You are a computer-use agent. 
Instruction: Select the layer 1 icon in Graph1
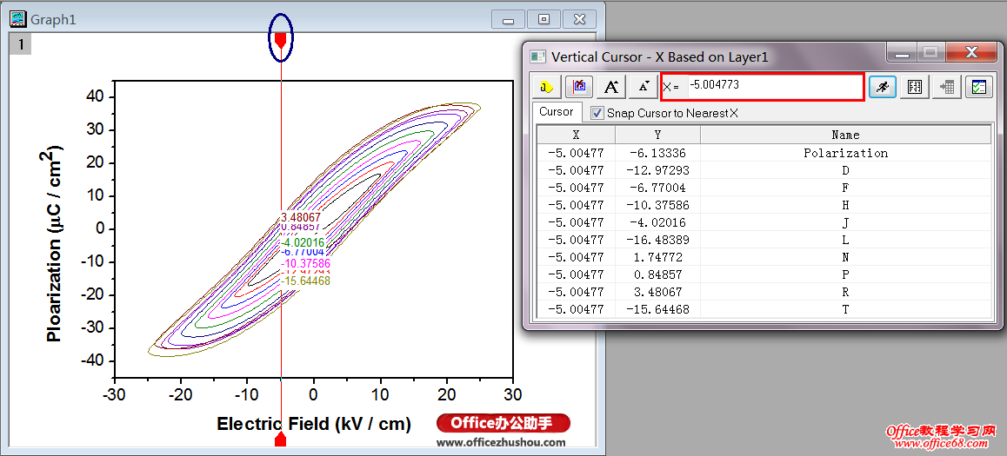point(19,43)
